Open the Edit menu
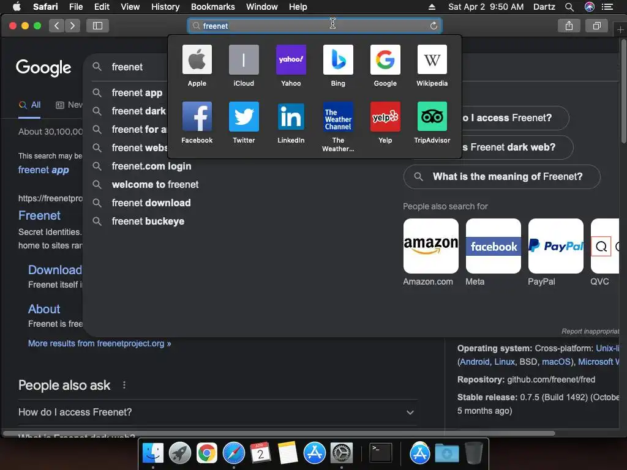The height and width of the screenshot is (470, 627). (102, 7)
